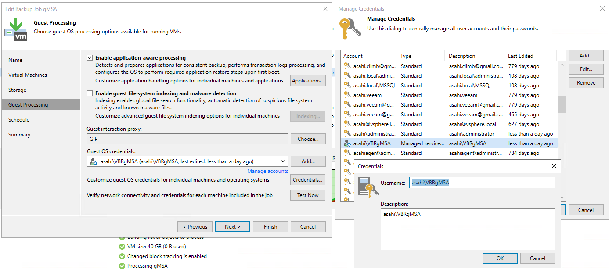Click 'Managed service...' type cell
The image size is (609, 269).
point(422,143)
